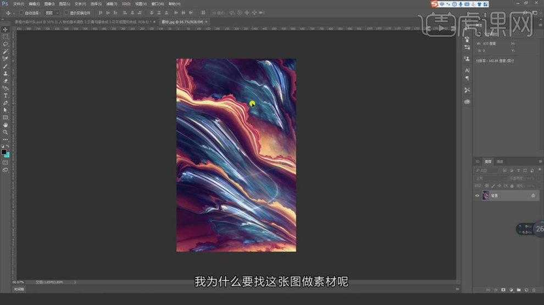This screenshot has width=544, height=305.
Task: Change screen mode icon in the toolbox
Action: pyautogui.click(x=5, y=170)
